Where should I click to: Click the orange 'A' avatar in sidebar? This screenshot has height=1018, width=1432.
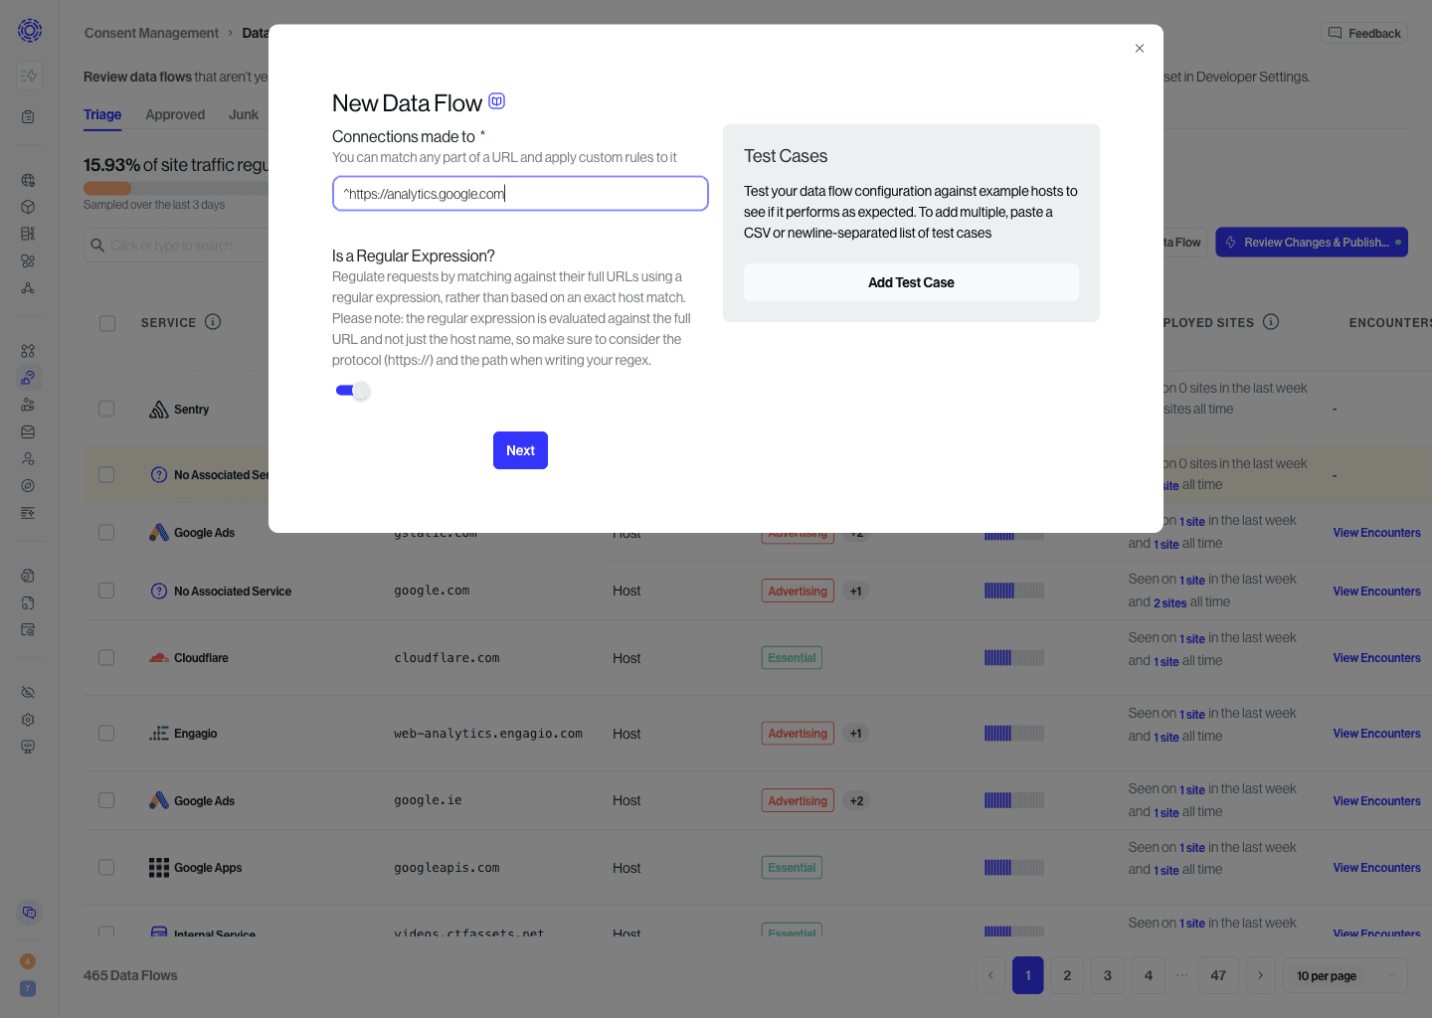pos(28,960)
